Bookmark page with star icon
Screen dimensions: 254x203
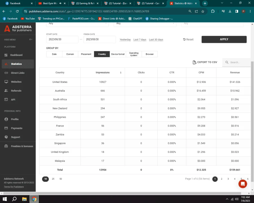pos(203,11)
